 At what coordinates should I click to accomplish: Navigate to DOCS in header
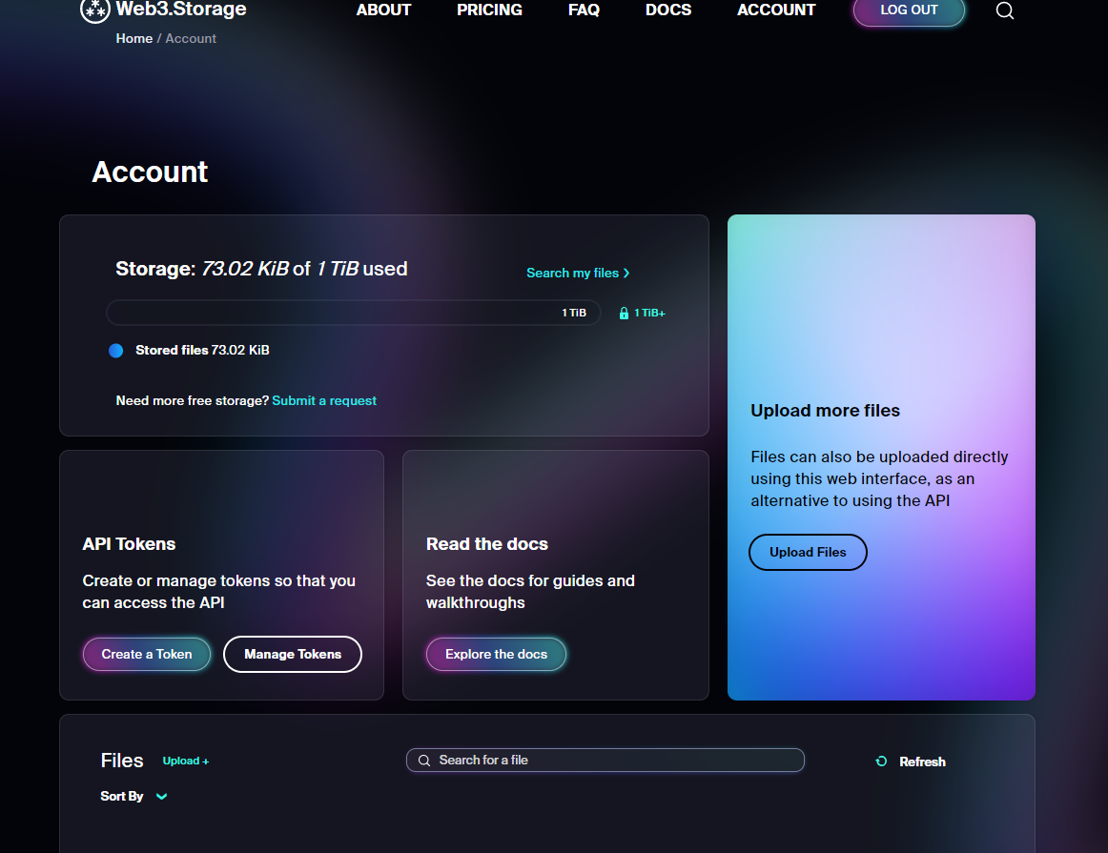[668, 10]
